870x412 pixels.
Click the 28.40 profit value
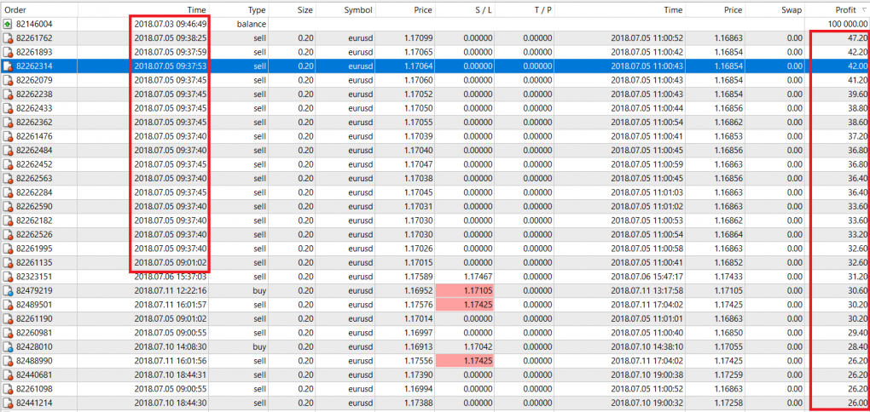pos(857,346)
